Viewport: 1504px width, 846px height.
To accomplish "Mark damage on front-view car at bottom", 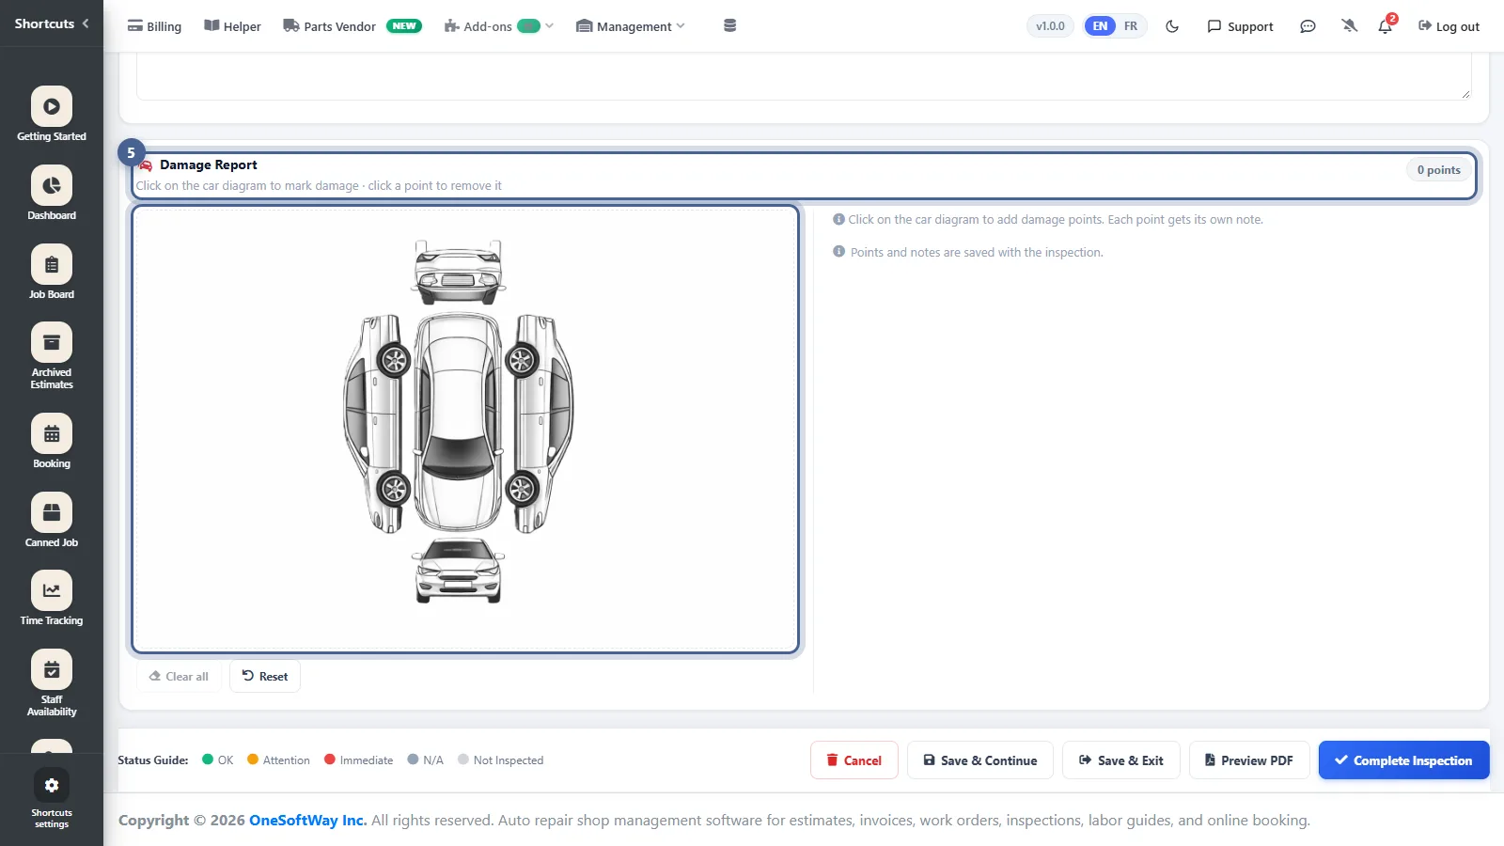I will (459, 571).
